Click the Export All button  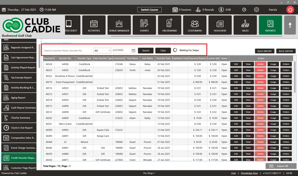coord(281,166)
